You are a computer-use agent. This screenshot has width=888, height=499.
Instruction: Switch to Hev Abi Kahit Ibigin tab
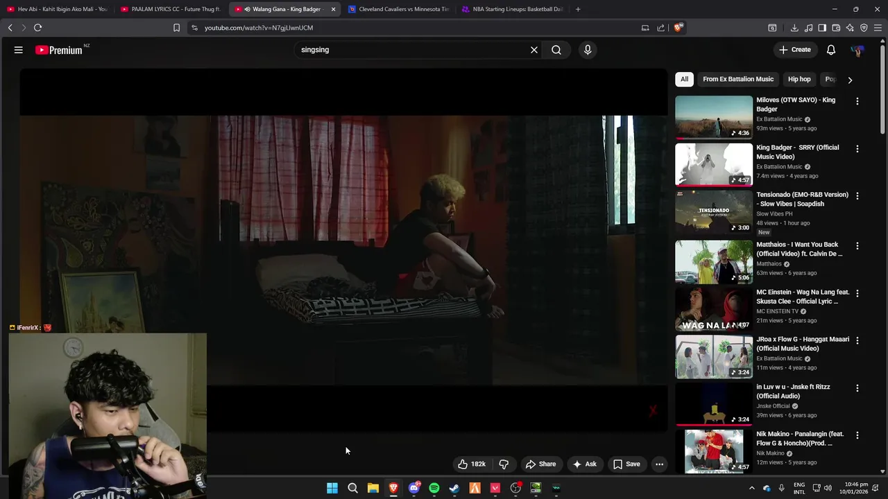(x=57, y=9)
